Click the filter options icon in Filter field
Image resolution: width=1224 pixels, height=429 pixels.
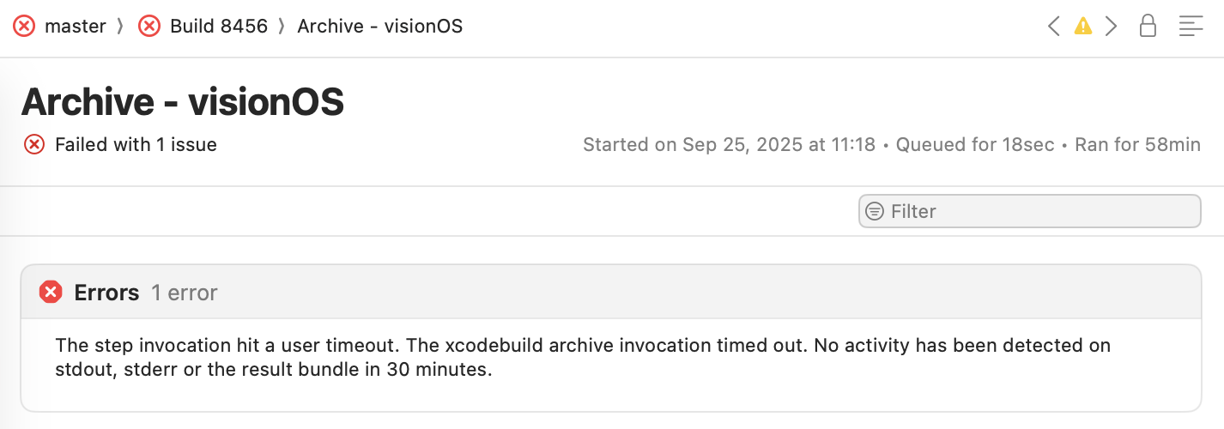[x=875, y=211]
